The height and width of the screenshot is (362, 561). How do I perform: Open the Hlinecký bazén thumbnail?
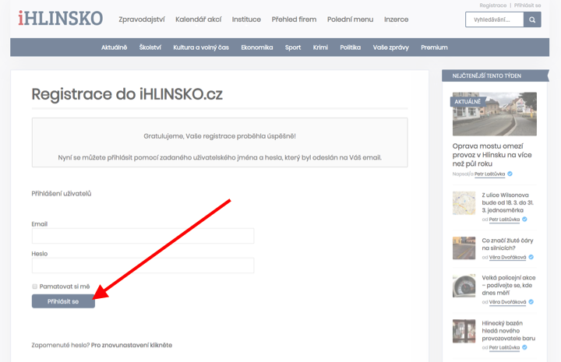[464, 331]
